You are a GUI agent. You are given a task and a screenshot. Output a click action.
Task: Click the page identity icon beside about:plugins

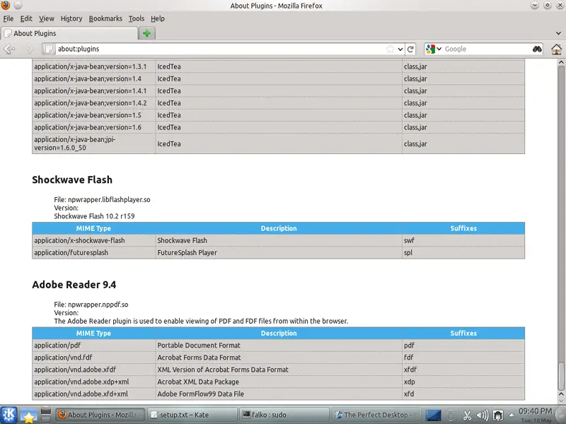(50, 49)
